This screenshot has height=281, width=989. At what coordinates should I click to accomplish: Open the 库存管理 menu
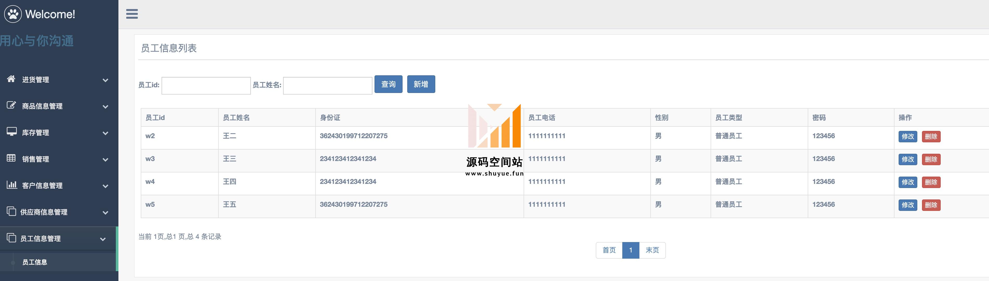[59, 133]
